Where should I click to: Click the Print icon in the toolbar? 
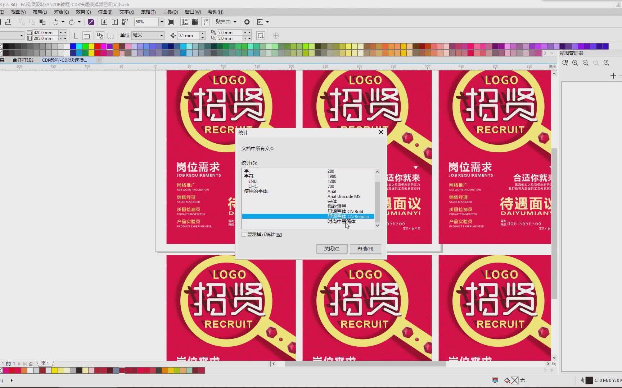[x=8, y=22]
